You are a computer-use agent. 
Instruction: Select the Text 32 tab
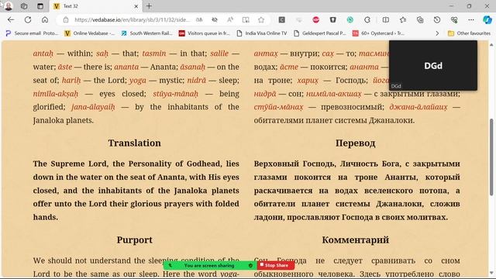coord(96,6)
